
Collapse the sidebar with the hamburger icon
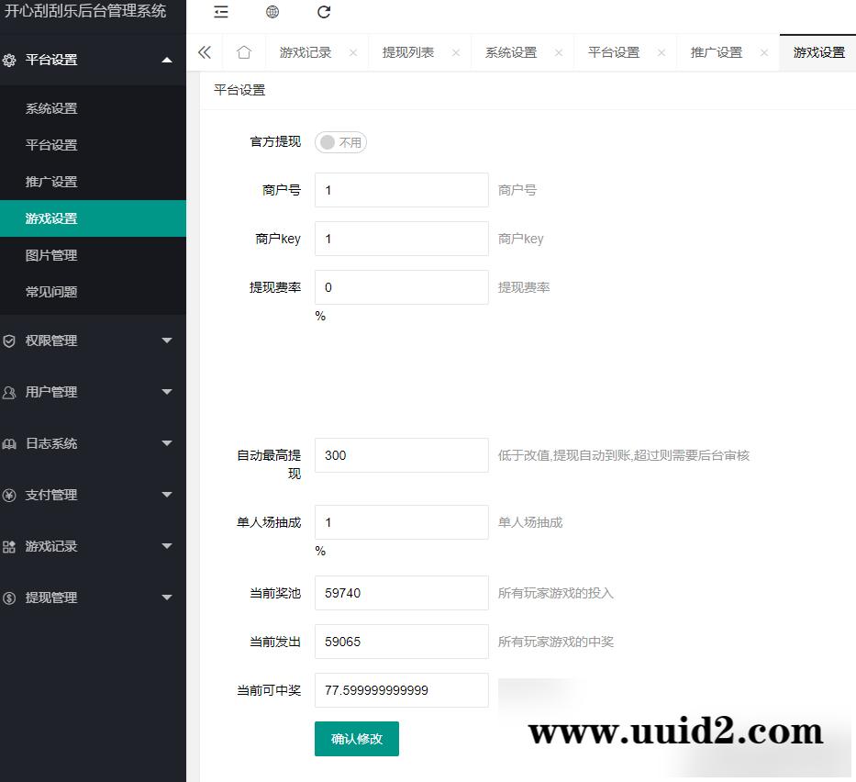(x=220, y=12)
